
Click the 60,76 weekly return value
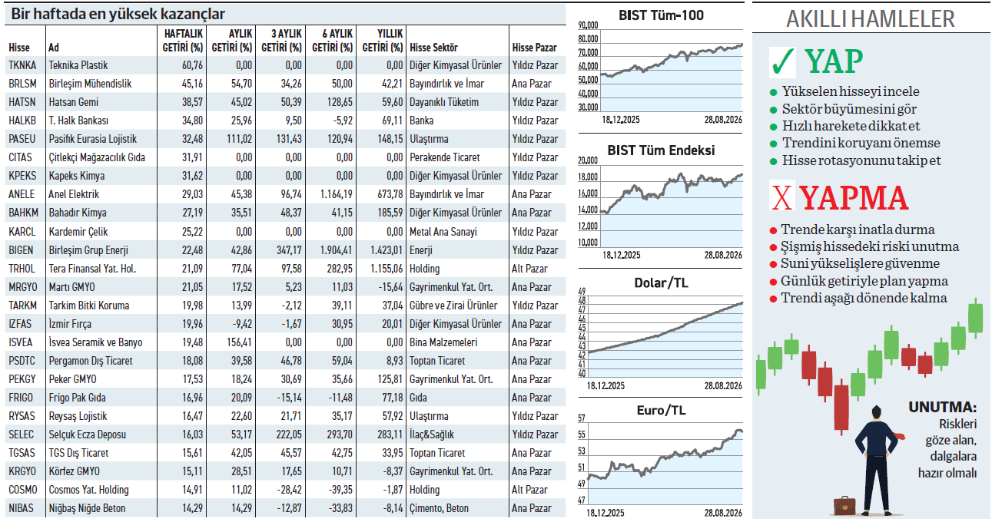(x=192, y=65)
